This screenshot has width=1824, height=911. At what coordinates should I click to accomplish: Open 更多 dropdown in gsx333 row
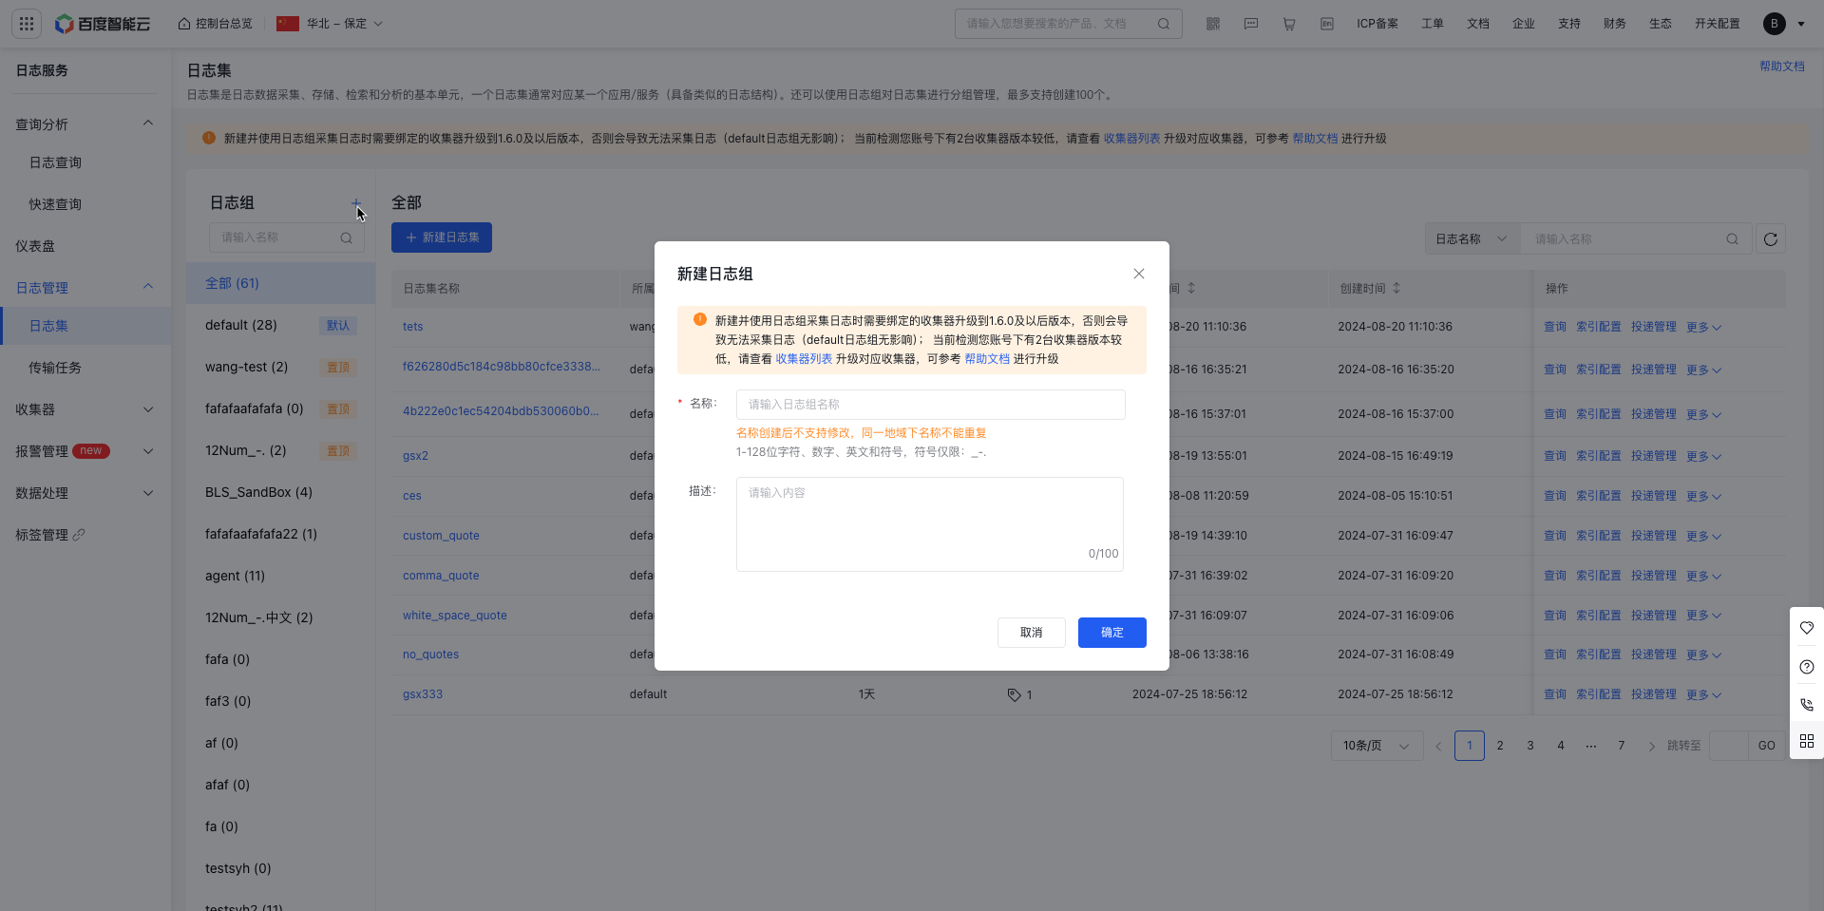[x=1703, y=695]
